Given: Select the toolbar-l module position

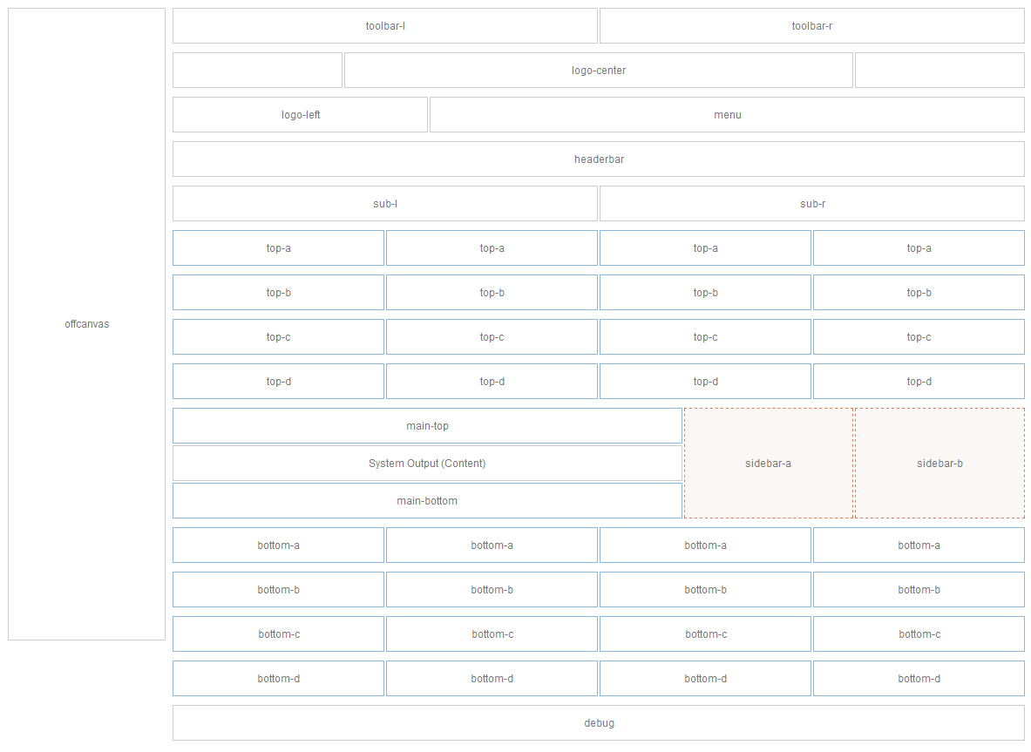Looking at the screenshot, I should coord(384,25).
